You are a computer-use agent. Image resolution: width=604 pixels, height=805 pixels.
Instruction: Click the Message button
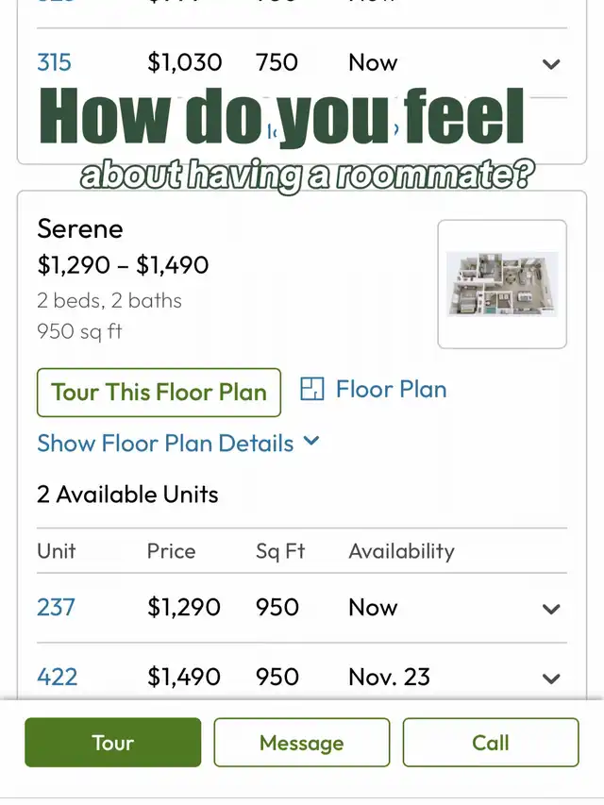tap(301, 743)
